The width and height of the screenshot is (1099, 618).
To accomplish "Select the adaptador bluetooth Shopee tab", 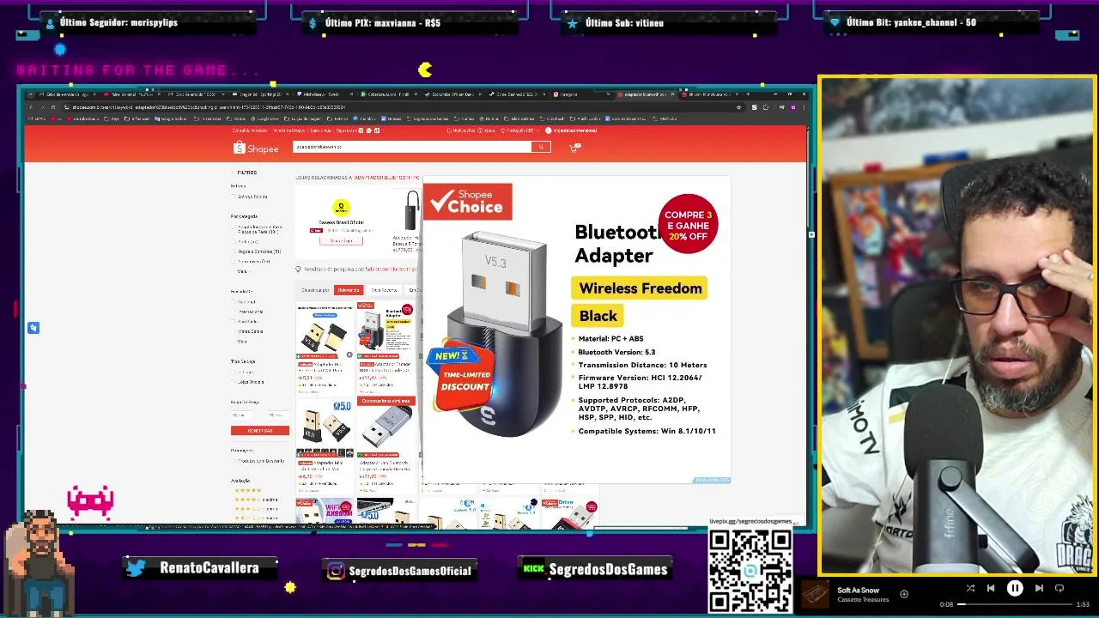I will click(x=646, y=94).
